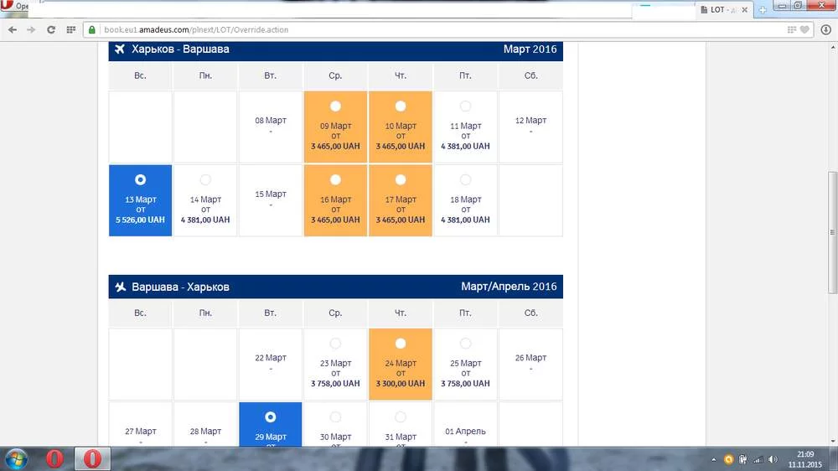Viewport: 838px width, 471px height.
Task: Close the LOT tab
Action: point(744,9)
